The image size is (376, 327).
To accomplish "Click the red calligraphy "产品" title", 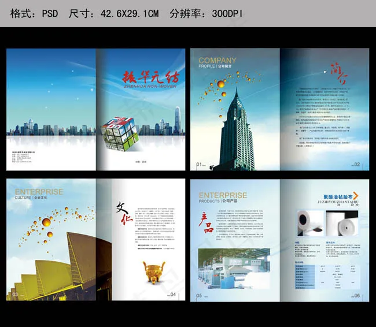I will point(207,222).
